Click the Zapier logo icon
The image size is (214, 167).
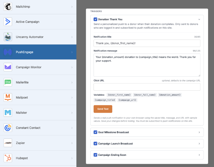[x=8, y=143]
